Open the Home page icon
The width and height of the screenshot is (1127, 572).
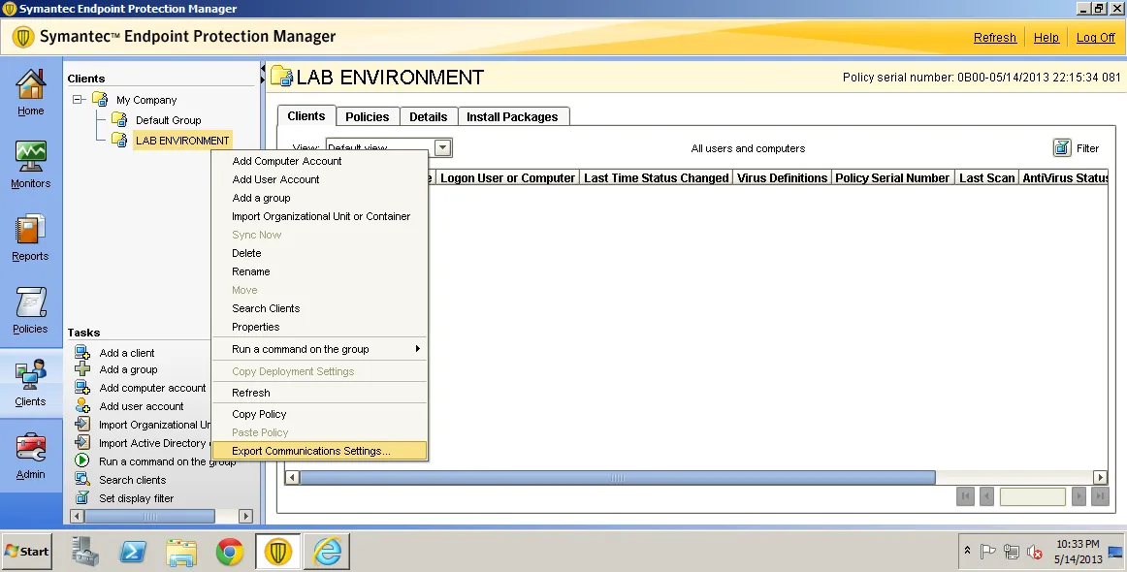pos(31,84)
